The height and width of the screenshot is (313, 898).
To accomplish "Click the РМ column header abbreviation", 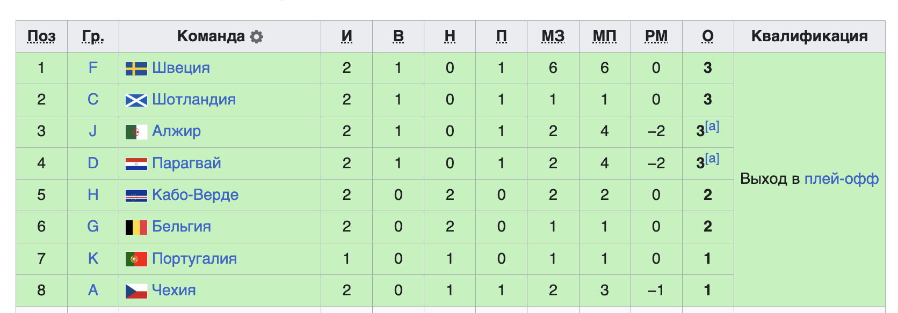I will (656, 36).
